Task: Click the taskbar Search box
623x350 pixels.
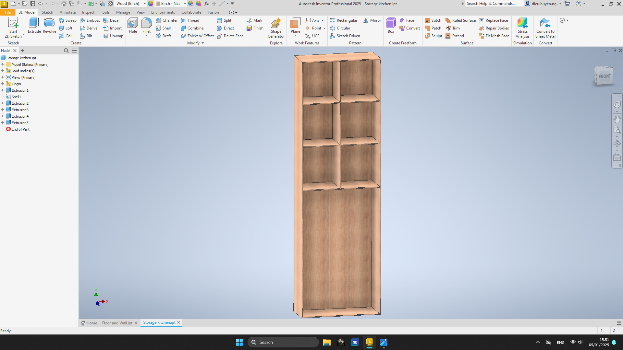Action: [283, 342]
